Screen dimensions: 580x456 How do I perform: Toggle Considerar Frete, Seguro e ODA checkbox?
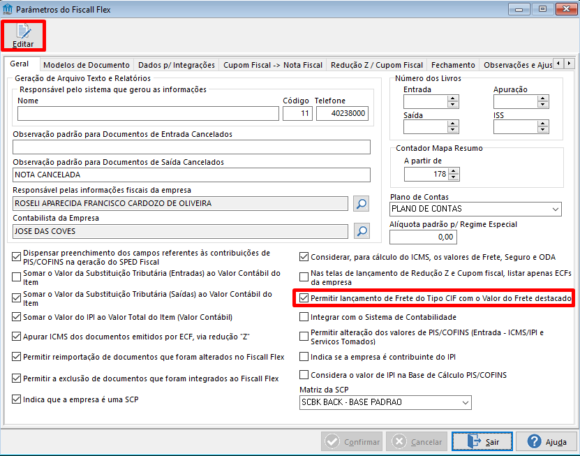(x=304, y=257)
